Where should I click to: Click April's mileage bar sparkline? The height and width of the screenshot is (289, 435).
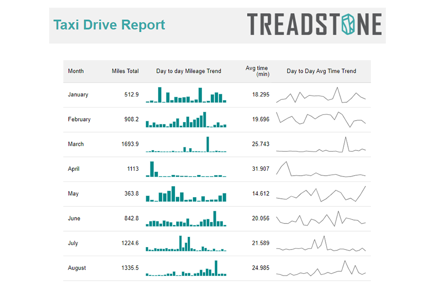click(x=186, y=169)
